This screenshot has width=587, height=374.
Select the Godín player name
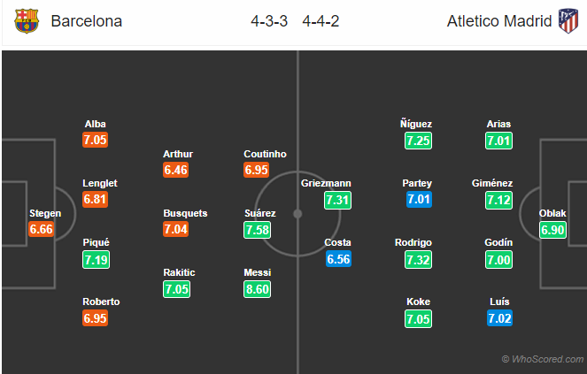(x=499, y=242)
